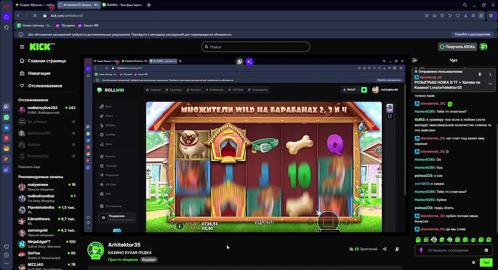
Task: Open WhatsApp in the Opera sidebar
Action: click(6, 117)
